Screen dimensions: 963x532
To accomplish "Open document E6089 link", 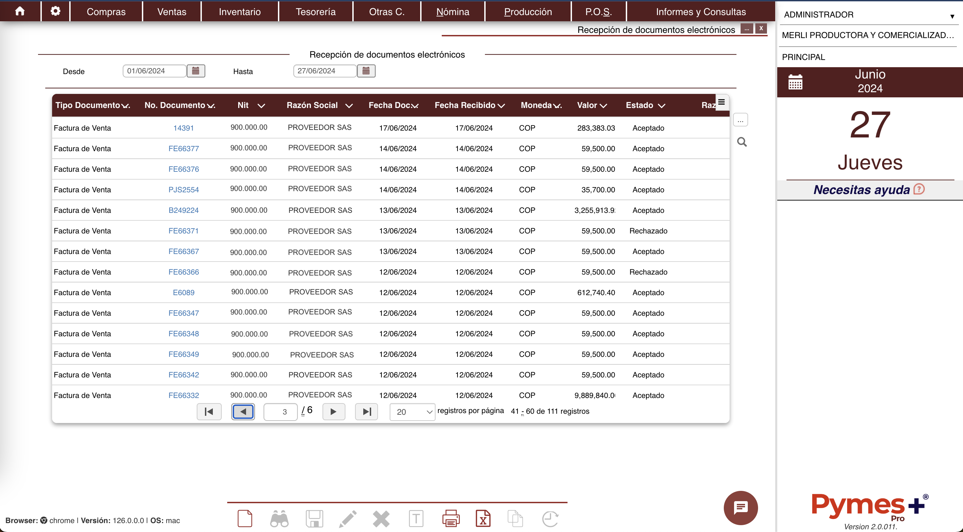I will 184,292.
